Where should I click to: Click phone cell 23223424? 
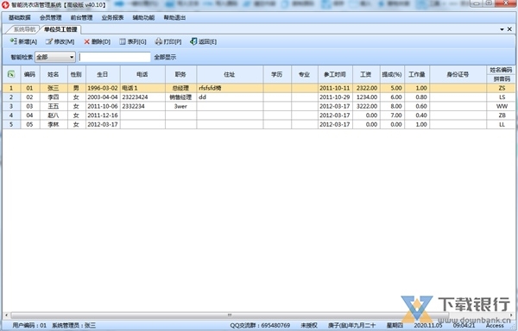142,97
